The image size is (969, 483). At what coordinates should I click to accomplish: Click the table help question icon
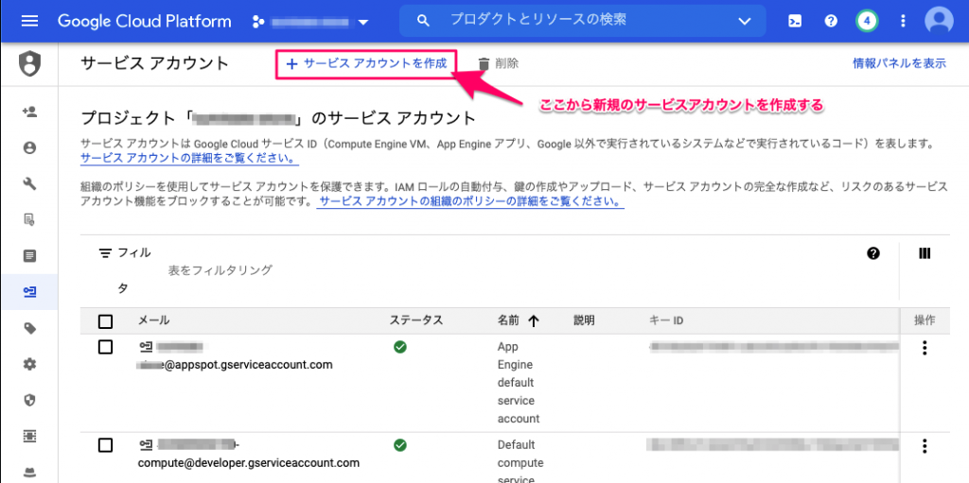[x=873, y=252]
